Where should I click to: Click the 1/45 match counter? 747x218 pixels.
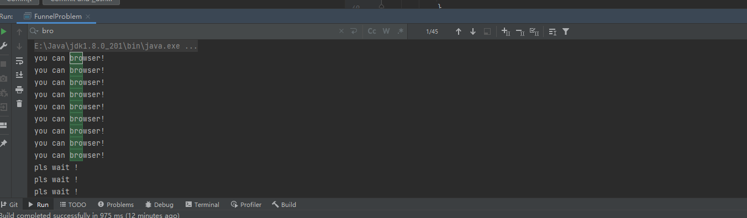432,31
